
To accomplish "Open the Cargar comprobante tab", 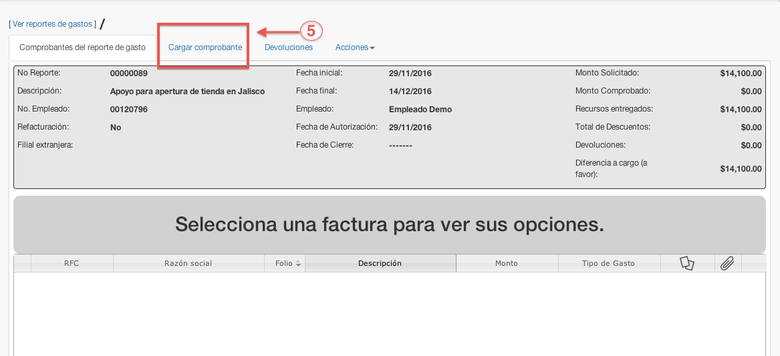I will tap(205, 47).
